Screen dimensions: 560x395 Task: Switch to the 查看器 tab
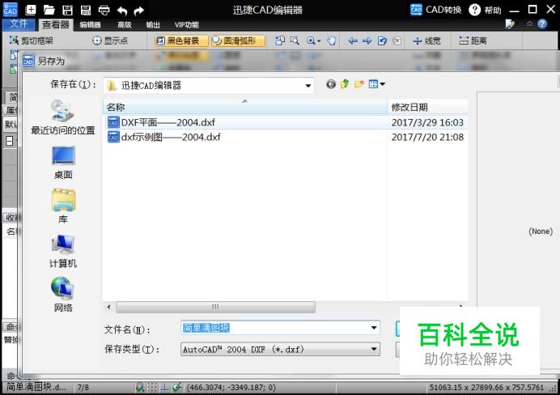(x=55, y=24)
